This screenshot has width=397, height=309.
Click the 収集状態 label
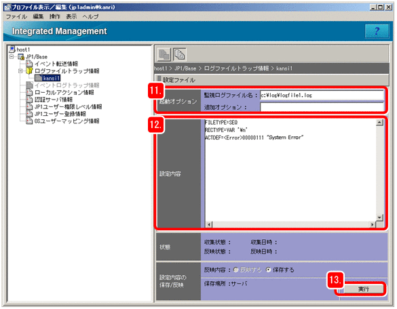coord(217,242)
